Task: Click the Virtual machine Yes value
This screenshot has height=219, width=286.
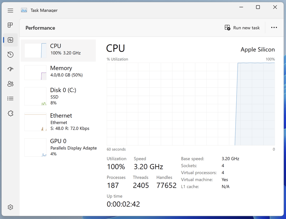Action: [x=225, y=180]
